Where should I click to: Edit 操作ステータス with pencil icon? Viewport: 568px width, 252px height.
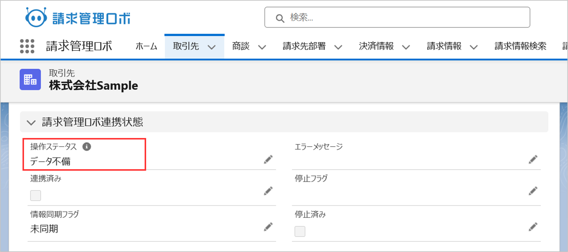click(x=268, y=160)
